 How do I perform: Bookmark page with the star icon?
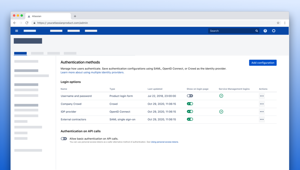(278, 23)
